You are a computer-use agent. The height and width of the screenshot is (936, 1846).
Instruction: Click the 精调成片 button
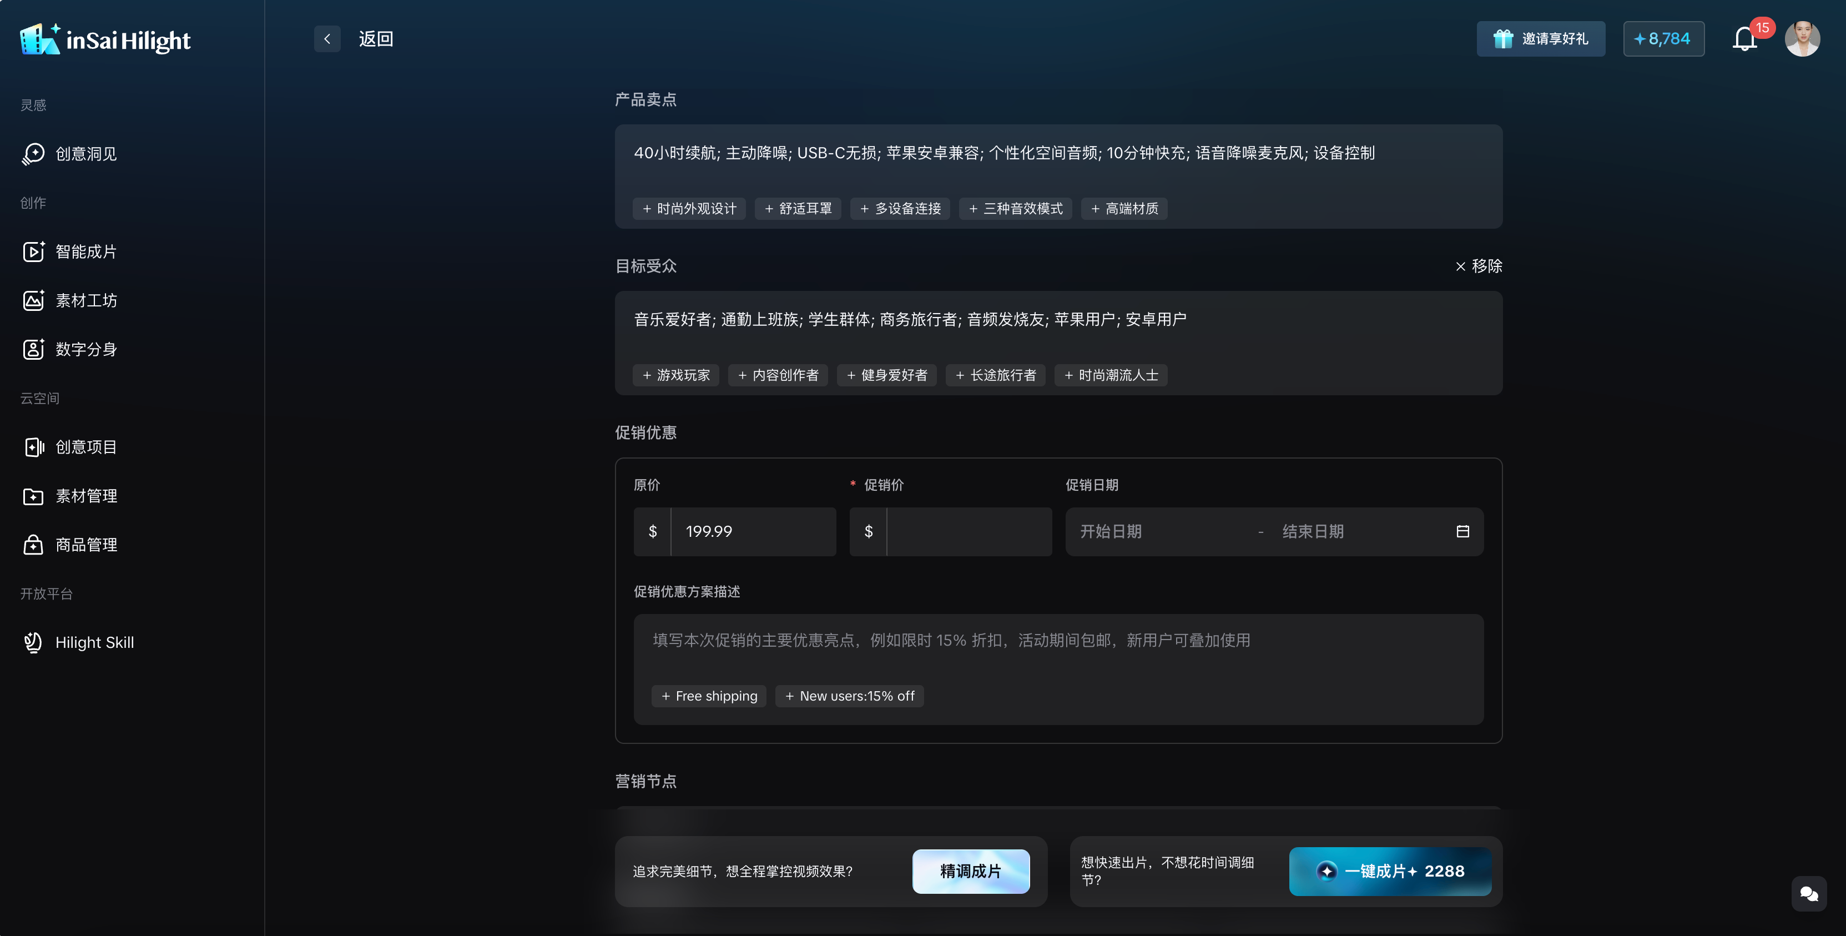pyautogui.click(x=971, y=872)
